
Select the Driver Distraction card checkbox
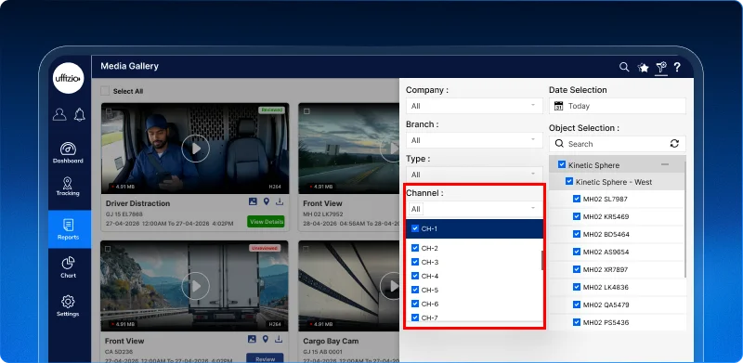[x=109, y=111]
